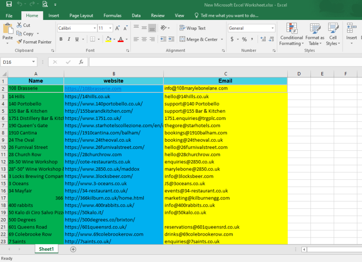Switch to the Formulas tab
The image size is (362, 262).
pos(112,15)
